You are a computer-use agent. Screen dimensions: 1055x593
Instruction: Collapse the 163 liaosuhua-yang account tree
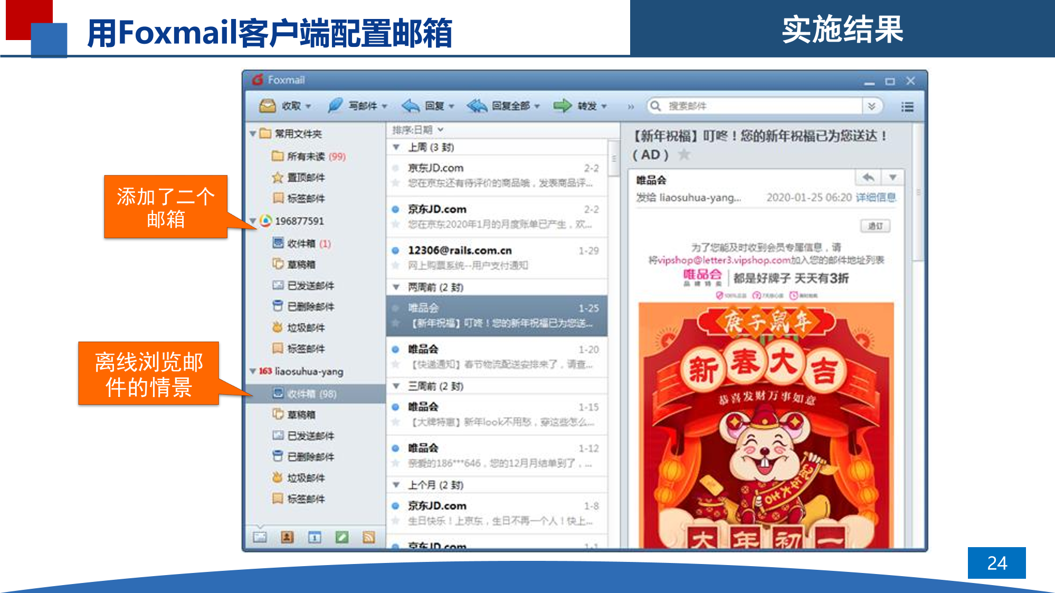tap(253, 372)
